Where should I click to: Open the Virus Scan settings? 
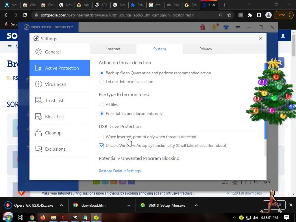(60, 84)
